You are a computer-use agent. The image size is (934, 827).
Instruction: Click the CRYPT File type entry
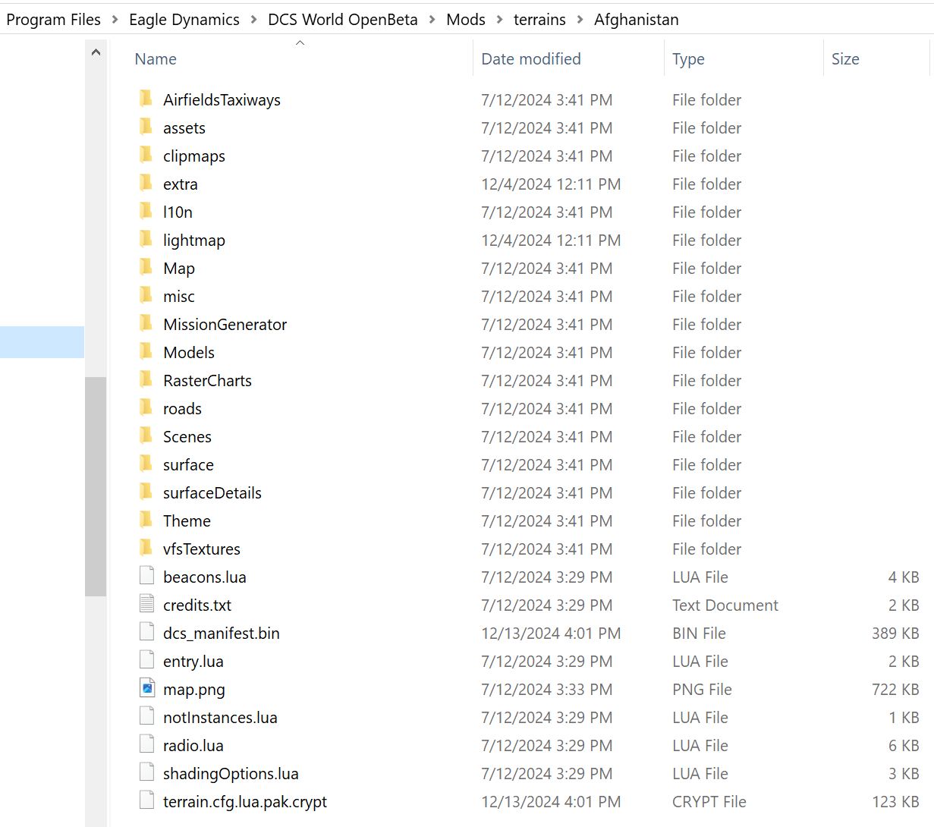coord(709,802)
